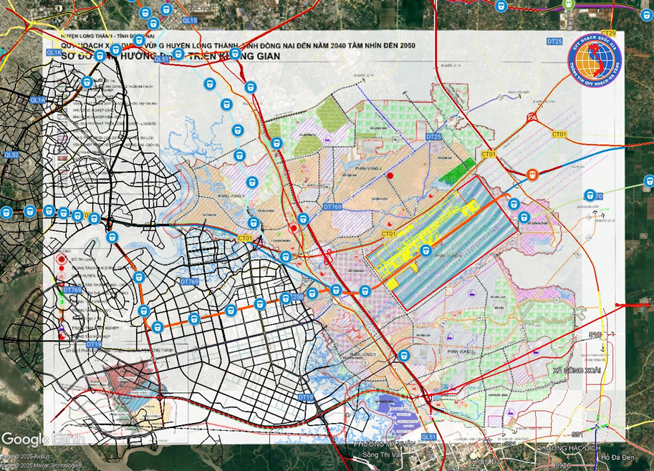Select the station marker at the far left edge
This screenshot has height=471, width=654.
[6, 211]
